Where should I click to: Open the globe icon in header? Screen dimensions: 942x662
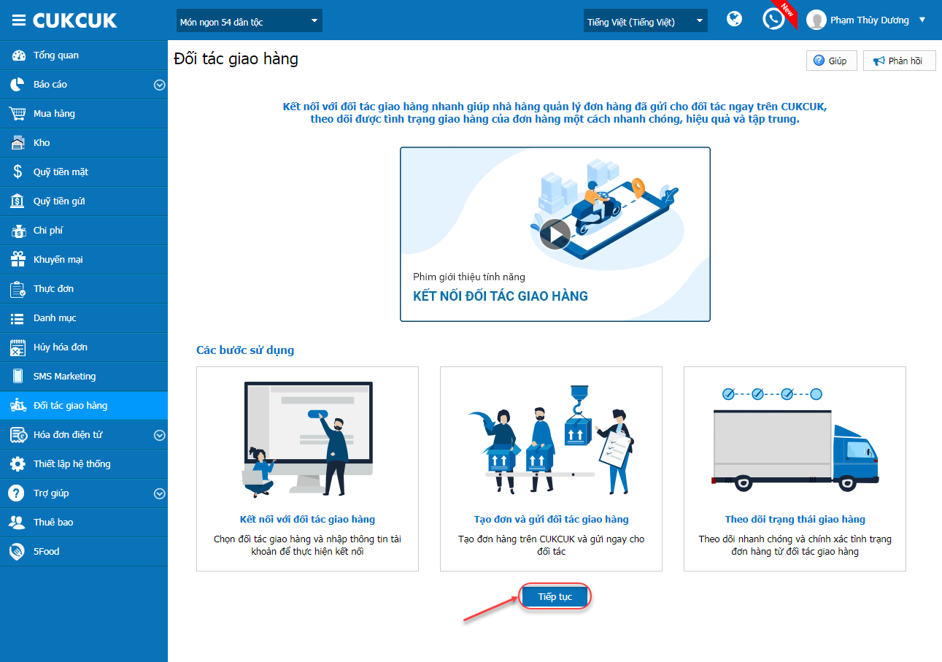pos(735,20)
